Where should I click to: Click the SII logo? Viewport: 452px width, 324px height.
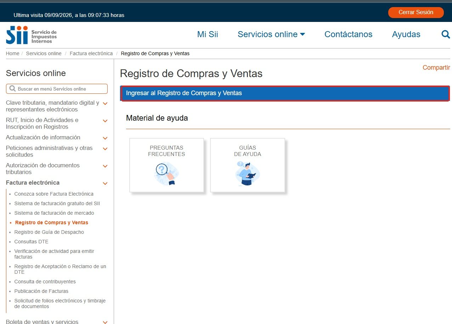(x=32, y=35)
